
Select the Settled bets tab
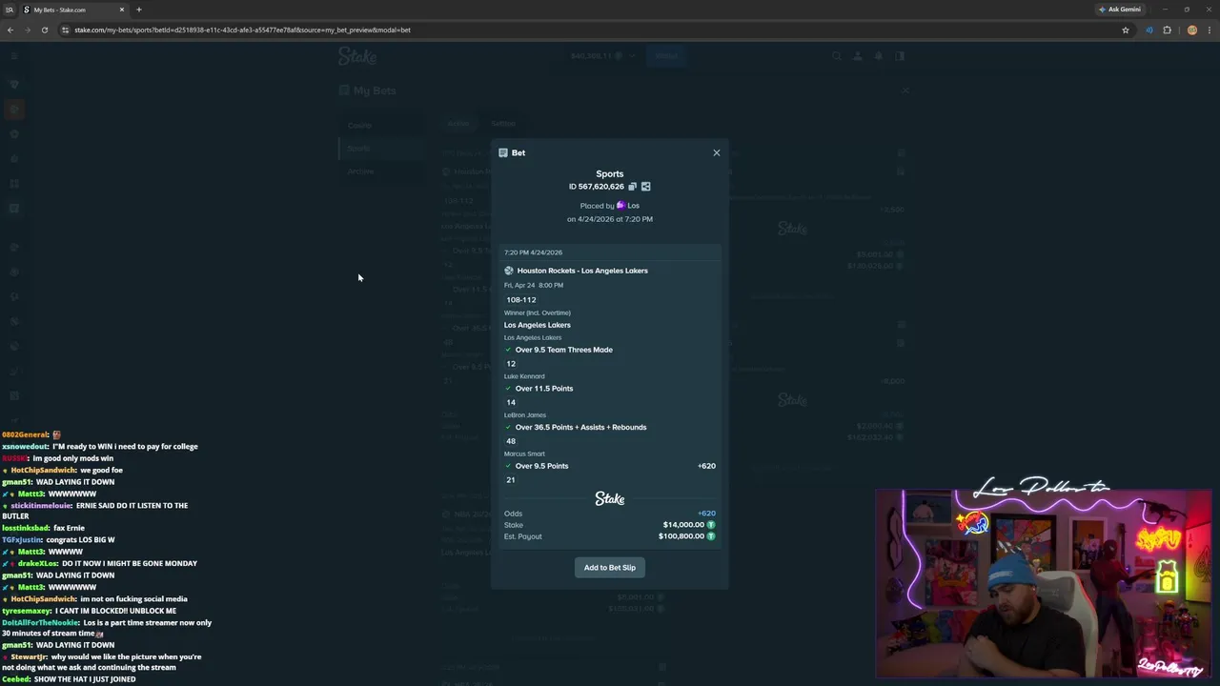(x=503, y=124)
